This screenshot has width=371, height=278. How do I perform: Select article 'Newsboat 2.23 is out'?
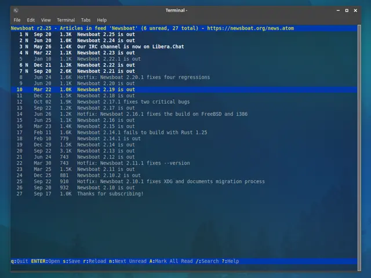coord(106,53)
